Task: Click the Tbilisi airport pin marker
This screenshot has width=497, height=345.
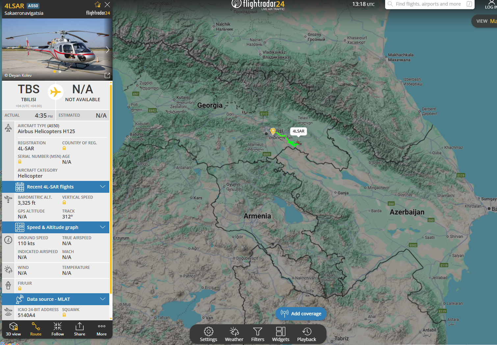Action: point(273,131)
